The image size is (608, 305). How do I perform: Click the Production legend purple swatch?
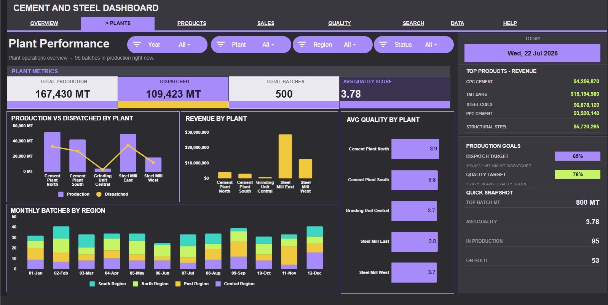coord(61,194)
